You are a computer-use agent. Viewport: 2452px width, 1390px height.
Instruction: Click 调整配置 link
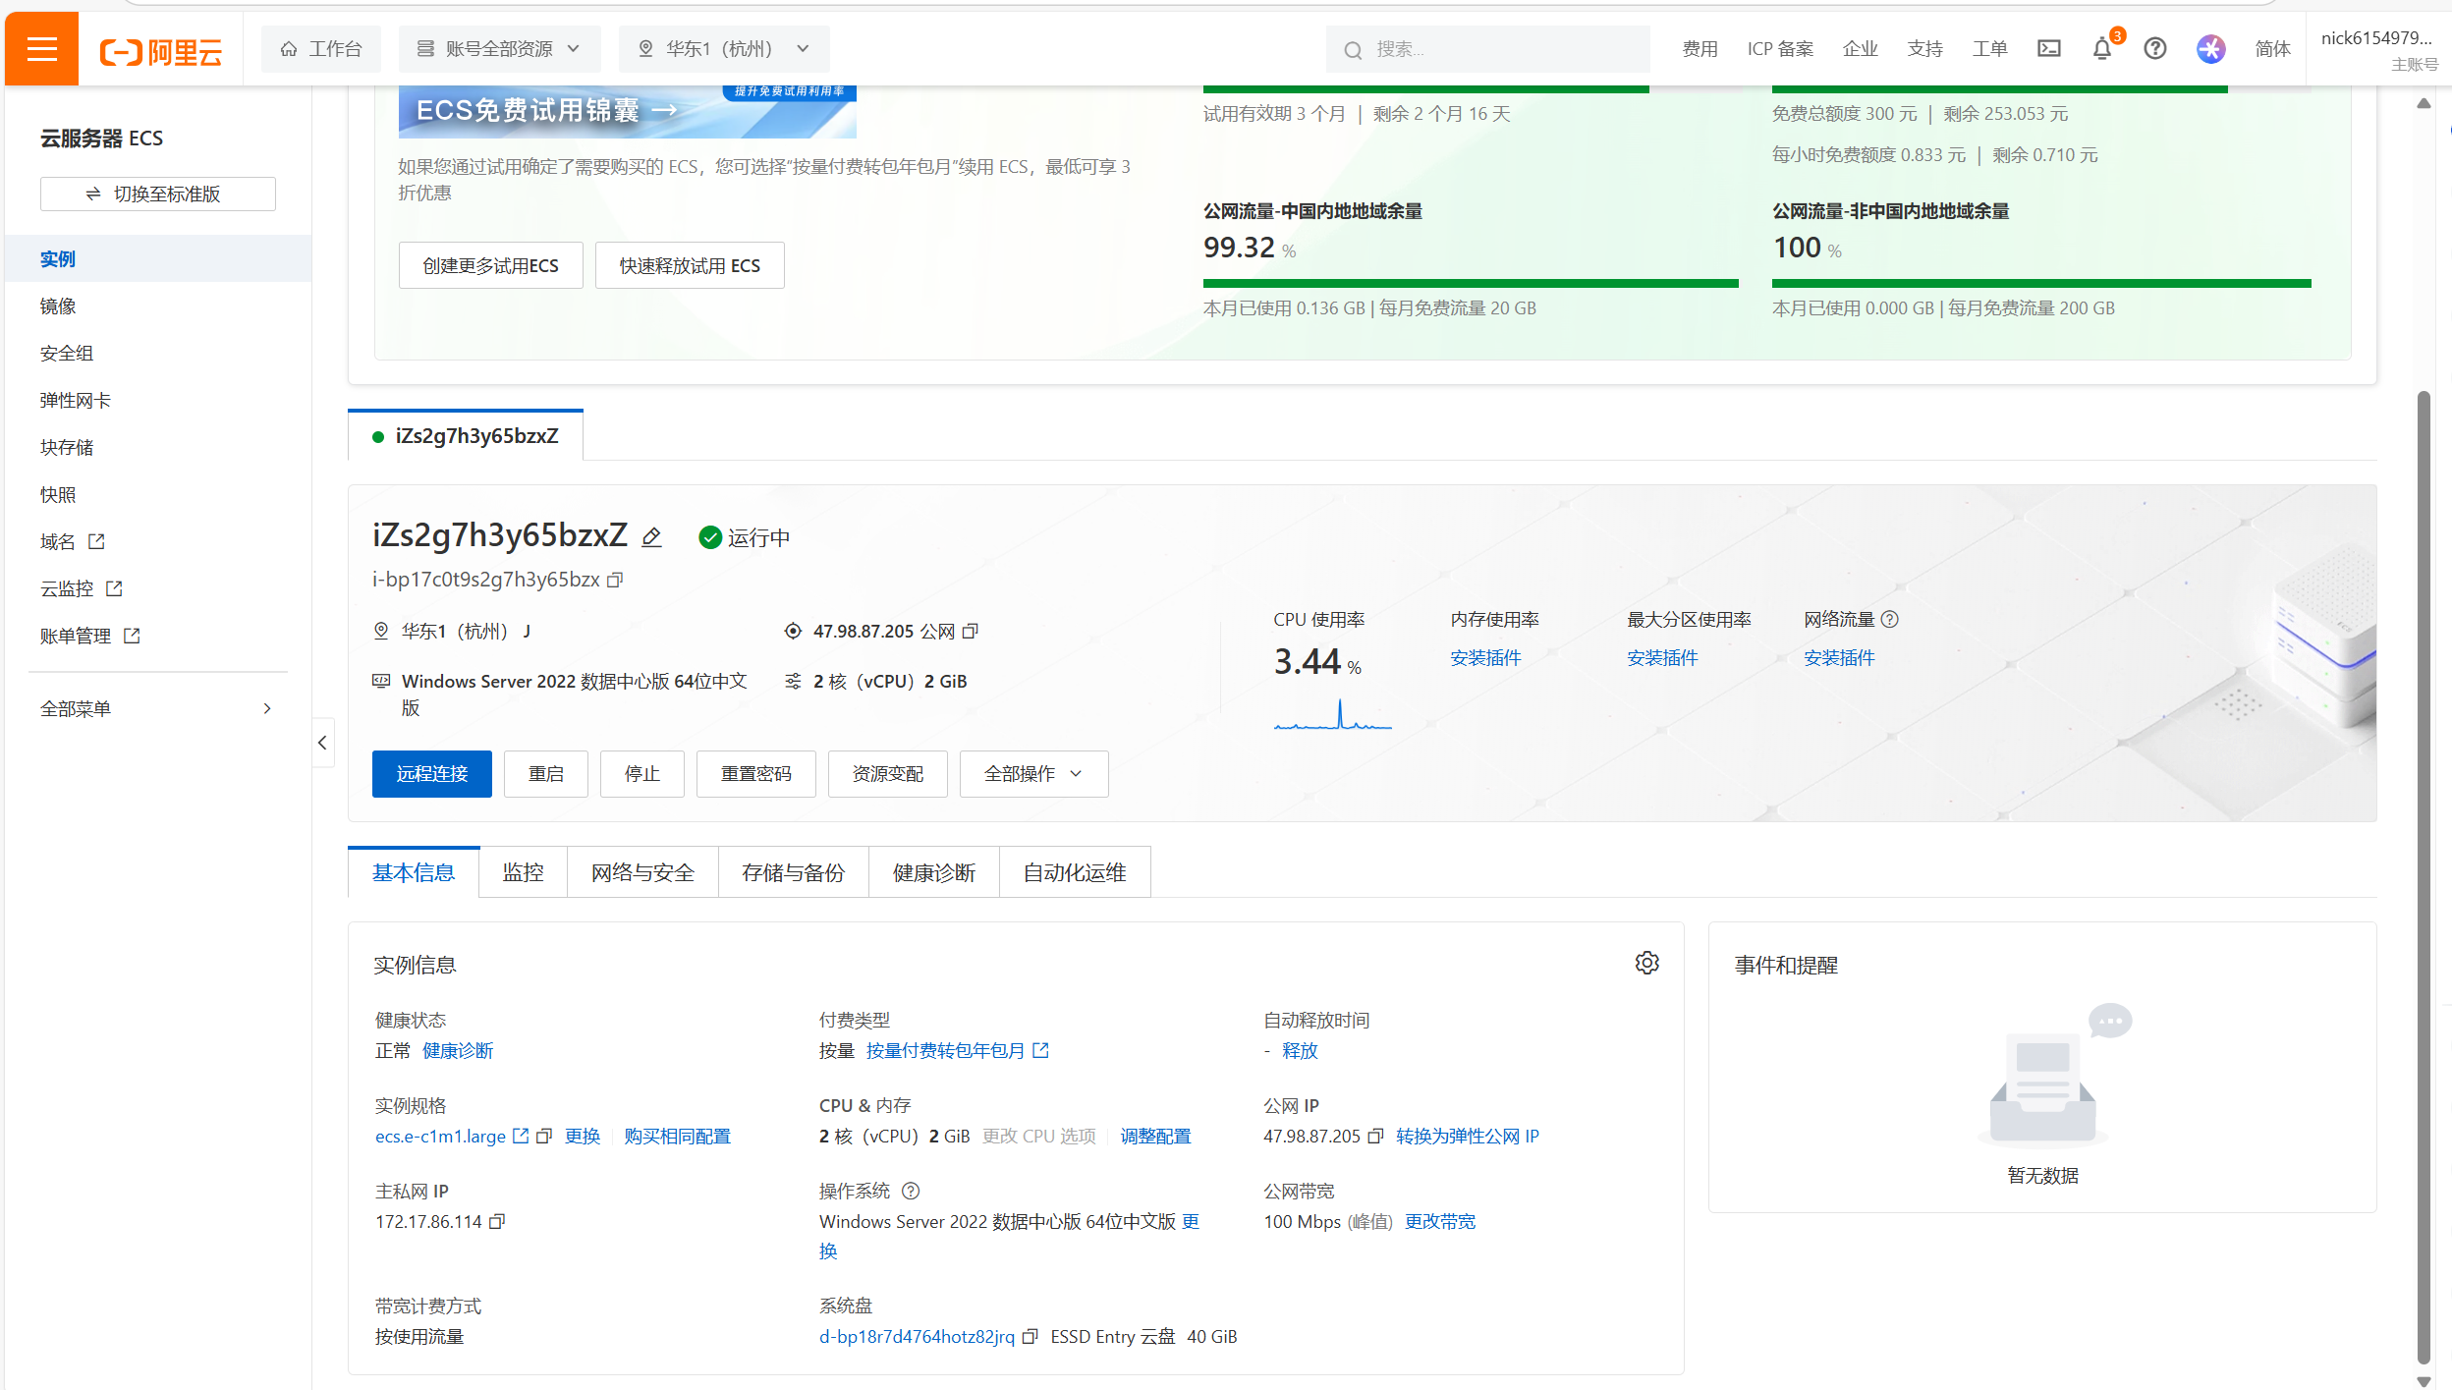click(1155, 1136)
